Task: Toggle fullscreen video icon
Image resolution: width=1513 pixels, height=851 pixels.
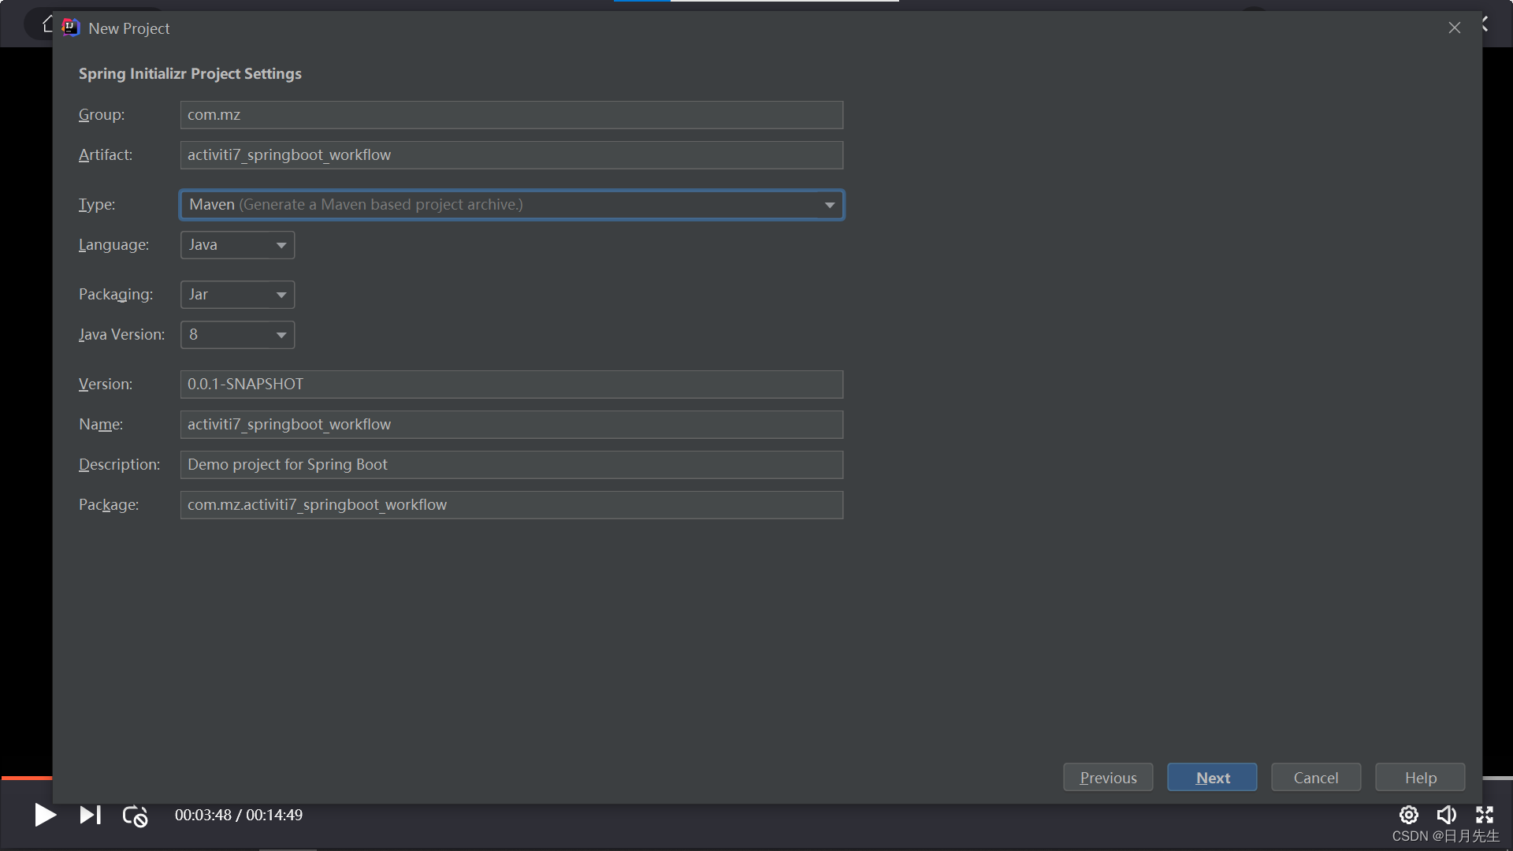Action: pos(1485,815)
